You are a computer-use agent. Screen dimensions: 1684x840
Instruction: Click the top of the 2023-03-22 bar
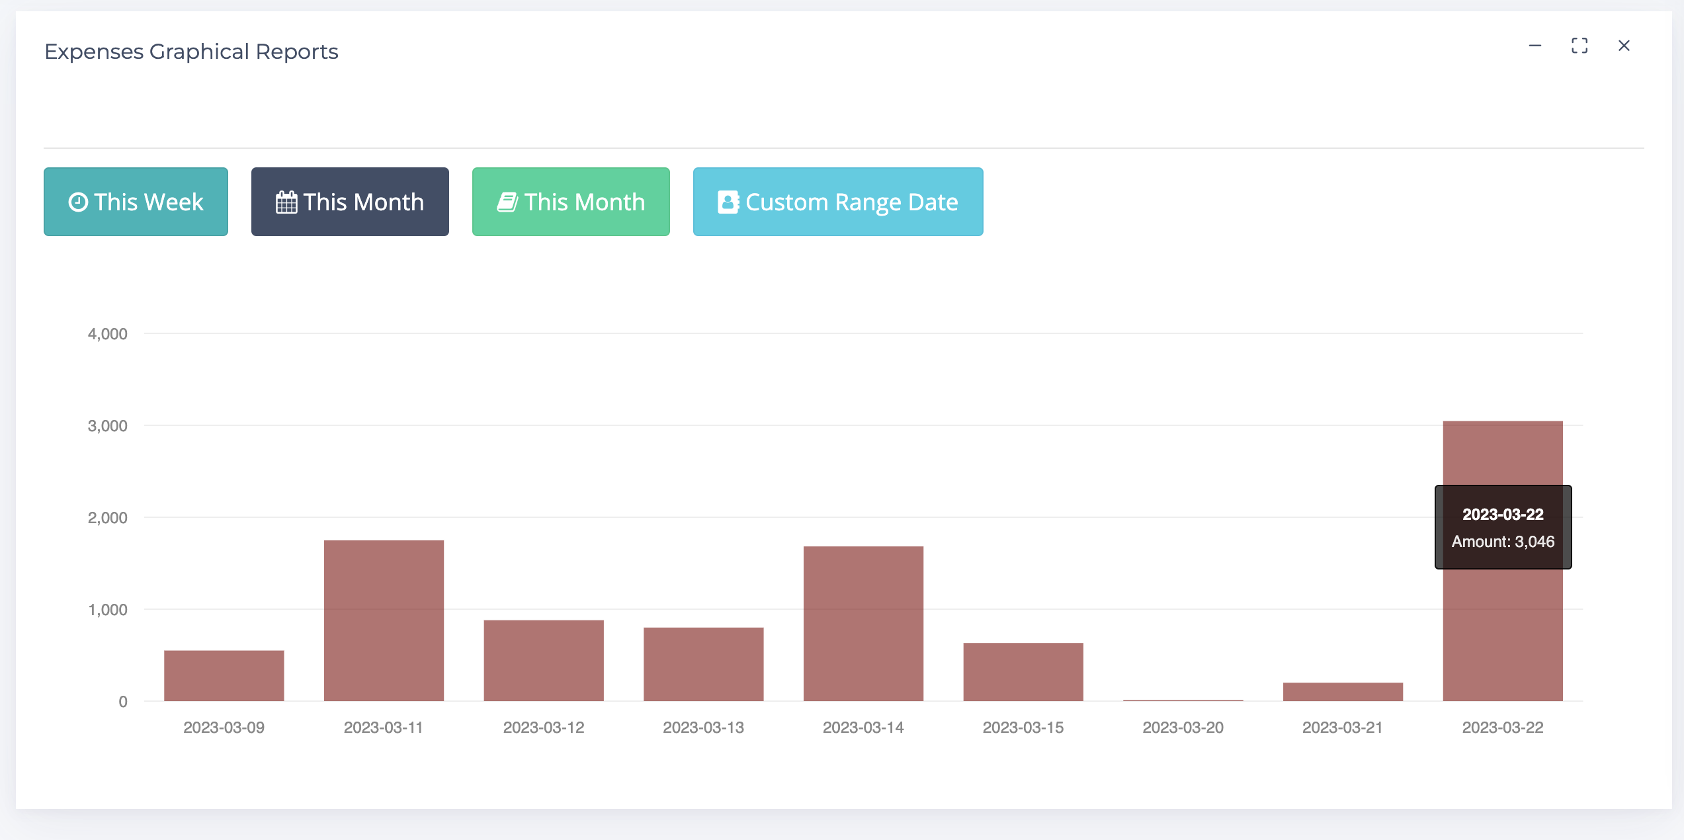point(1503,430)
